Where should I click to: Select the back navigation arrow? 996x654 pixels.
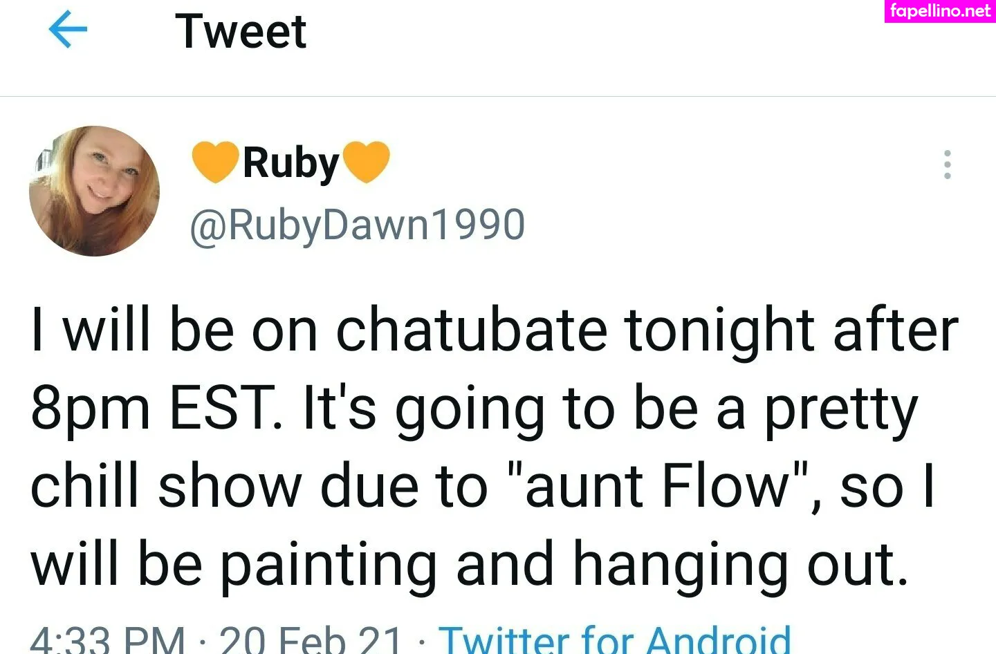(x=68, y=29)
